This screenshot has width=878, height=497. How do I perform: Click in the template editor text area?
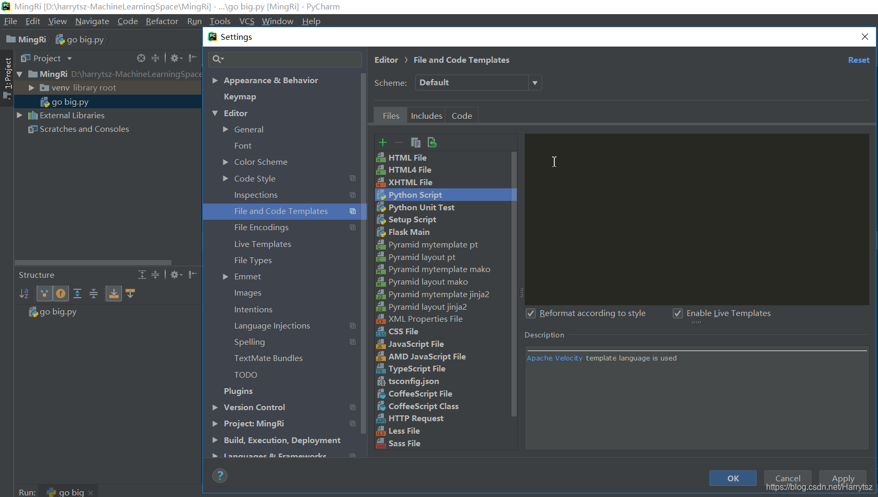click(x=697, y=220)
